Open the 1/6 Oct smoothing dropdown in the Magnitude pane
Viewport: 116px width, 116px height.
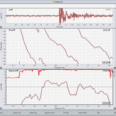106,103
